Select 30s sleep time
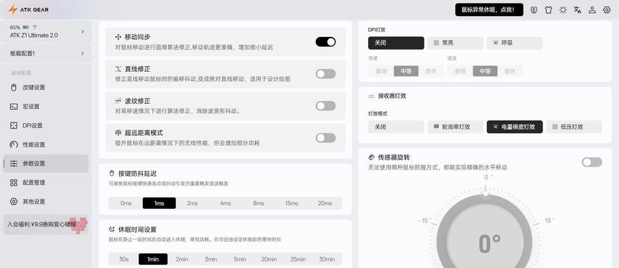 pyautogui.click(x=124, y=259)
